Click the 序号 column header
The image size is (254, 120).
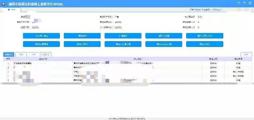pos(8,59)
